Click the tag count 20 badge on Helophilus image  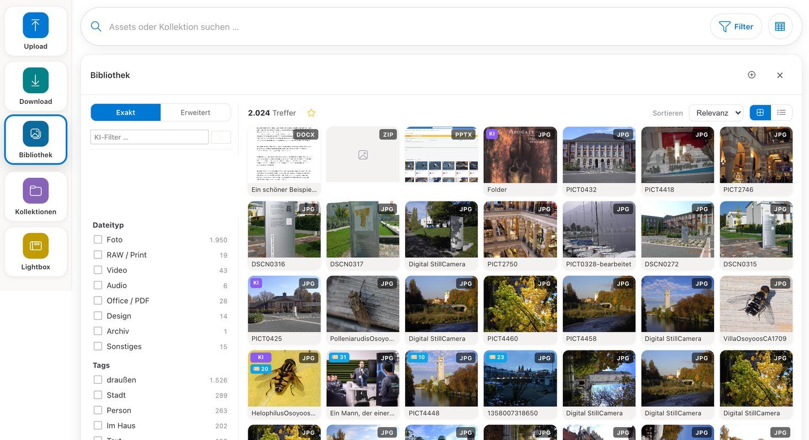[x=260, y=369]
